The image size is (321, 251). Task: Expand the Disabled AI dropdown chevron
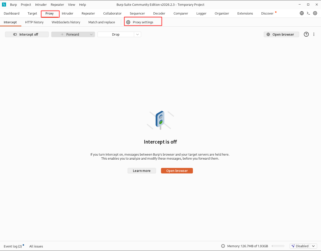tap(313, 246)
